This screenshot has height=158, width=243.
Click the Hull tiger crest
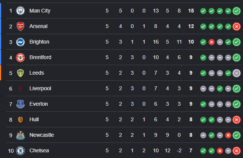[x=20, y=119]
